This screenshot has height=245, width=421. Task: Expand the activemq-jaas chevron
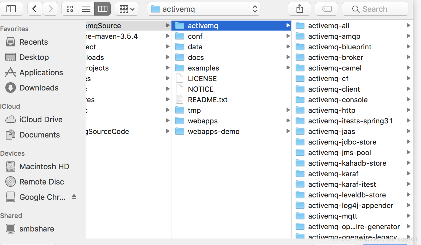click(408, 131)
